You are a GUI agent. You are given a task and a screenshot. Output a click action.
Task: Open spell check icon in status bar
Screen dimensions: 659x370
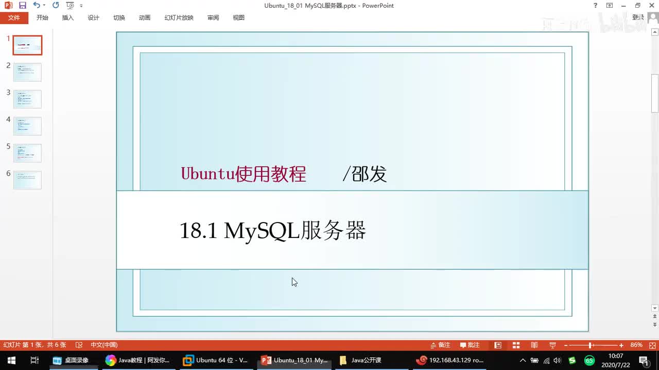79,345
